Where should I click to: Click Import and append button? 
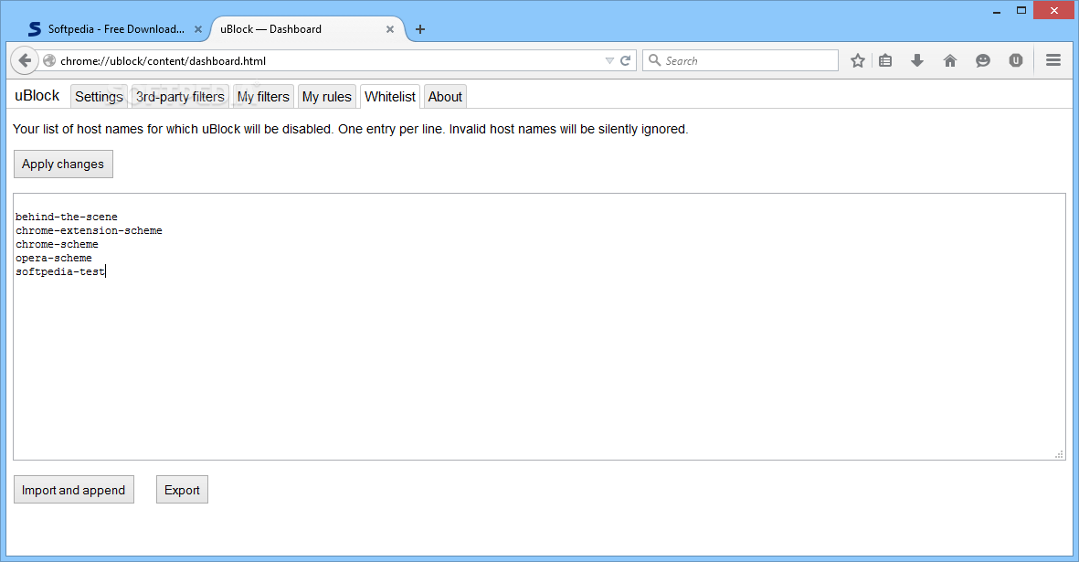pyautogui.click(x=74, y=490)
